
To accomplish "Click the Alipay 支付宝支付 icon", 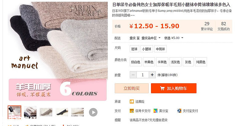I will click(x=179, y=111).
